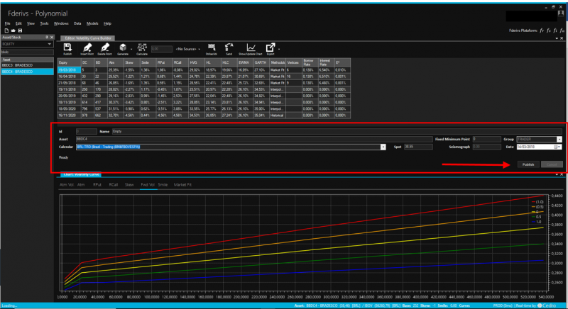Click the Show/Update Chart icon
The height and width of the screenshot is (309, 568).
pos(251,47)
